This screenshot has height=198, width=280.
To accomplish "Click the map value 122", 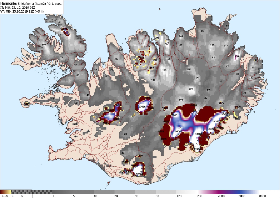I will point(251,78).
